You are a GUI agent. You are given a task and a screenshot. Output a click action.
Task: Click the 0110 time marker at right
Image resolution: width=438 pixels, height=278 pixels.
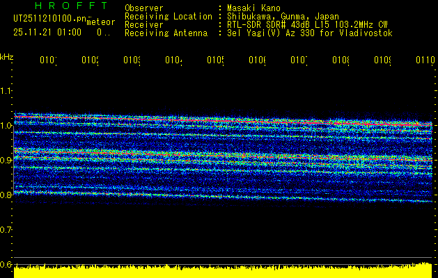pos(423,60)
